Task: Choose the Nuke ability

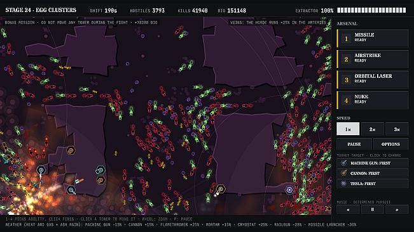Action: (373, 100)
